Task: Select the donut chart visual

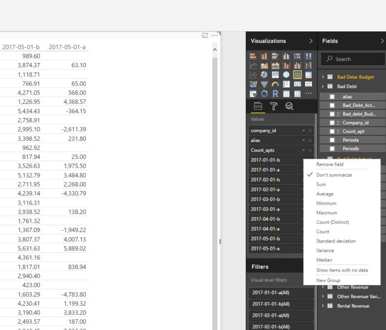Action: [x=264, y=93]
